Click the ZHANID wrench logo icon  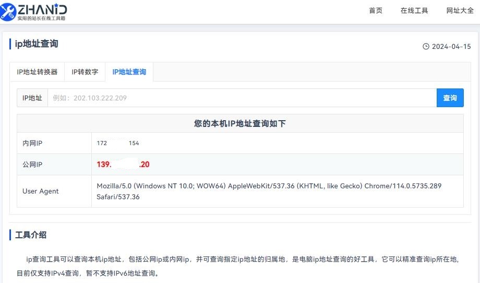pyautogui.click(x=8, y=12)
